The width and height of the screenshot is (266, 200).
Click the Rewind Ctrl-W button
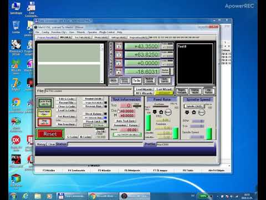pyautogui.click(x=93, y=99)
